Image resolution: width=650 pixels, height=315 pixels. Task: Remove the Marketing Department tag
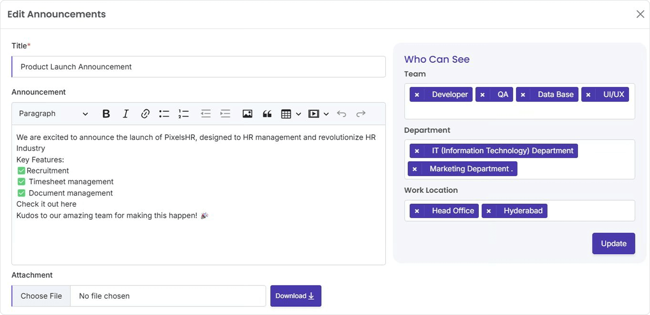(415, 169)
